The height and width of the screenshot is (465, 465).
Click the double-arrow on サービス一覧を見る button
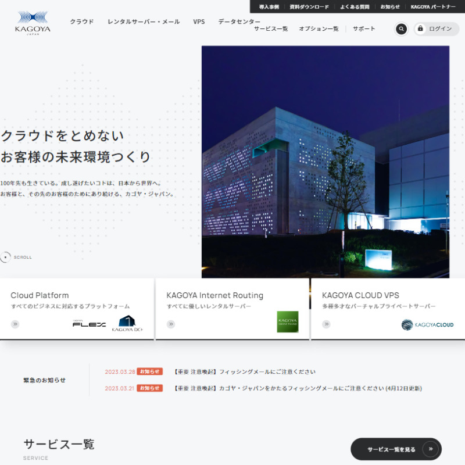pos(431,449)
